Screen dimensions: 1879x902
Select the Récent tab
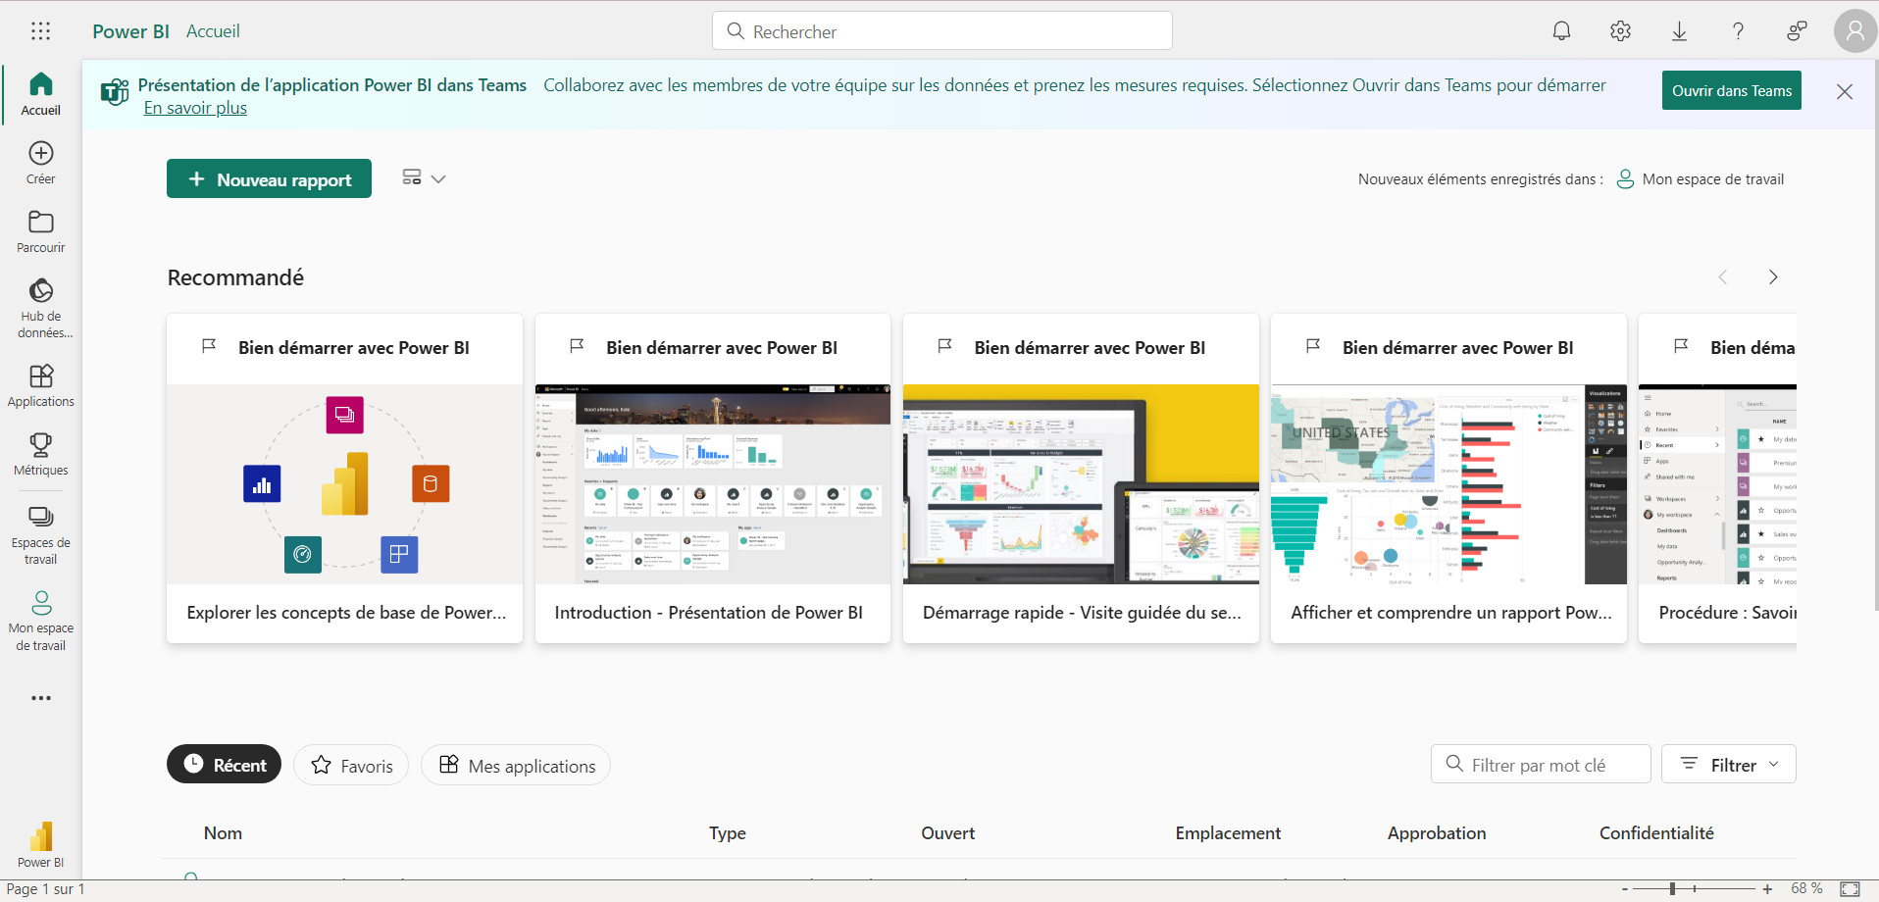coord(224,765)
